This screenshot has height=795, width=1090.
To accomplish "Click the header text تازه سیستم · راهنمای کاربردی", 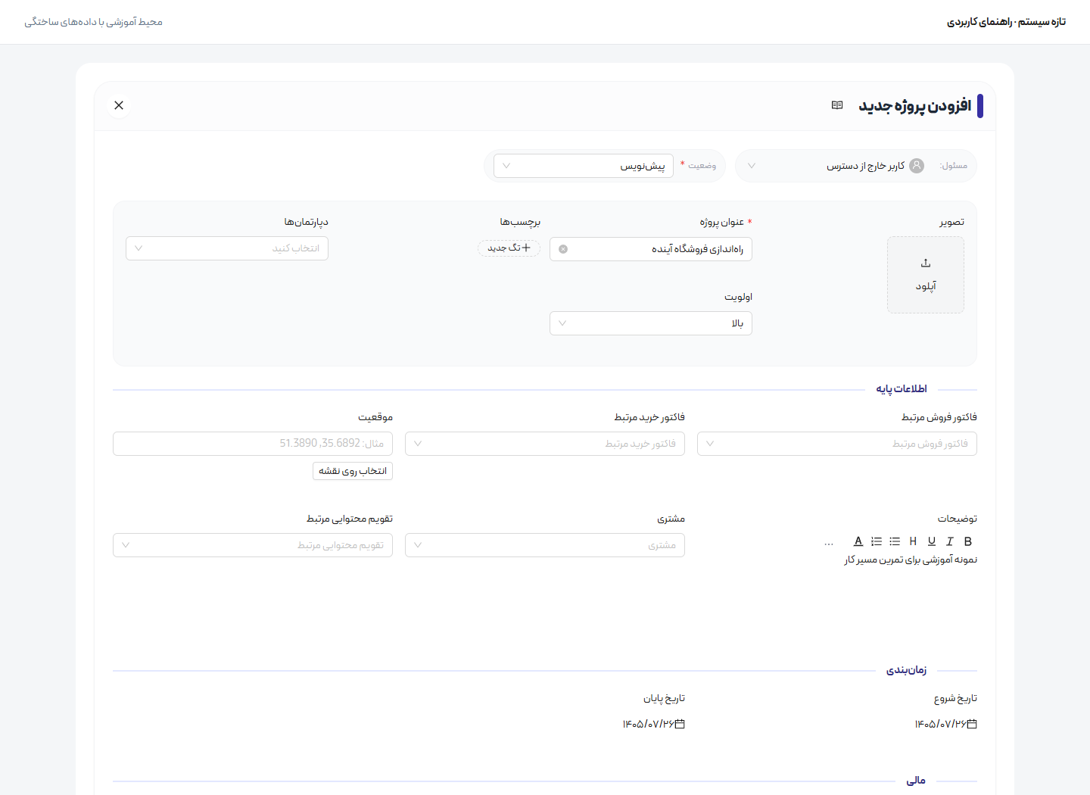I will pyautogui.click(x=1006, y=22).
